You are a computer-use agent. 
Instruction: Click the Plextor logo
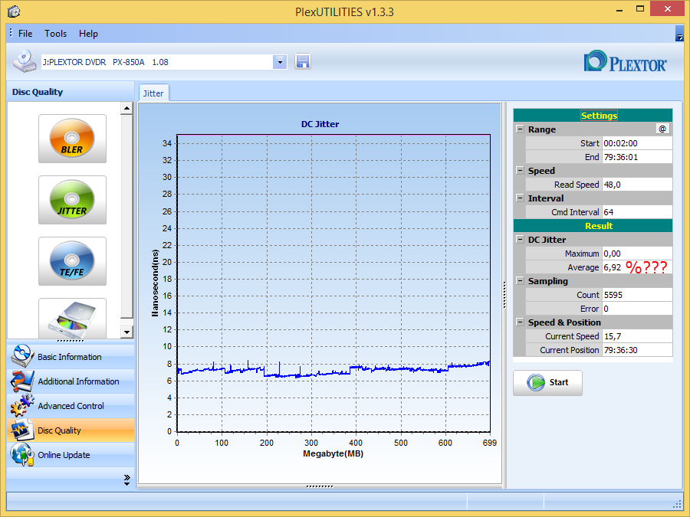tap(626, 61)
